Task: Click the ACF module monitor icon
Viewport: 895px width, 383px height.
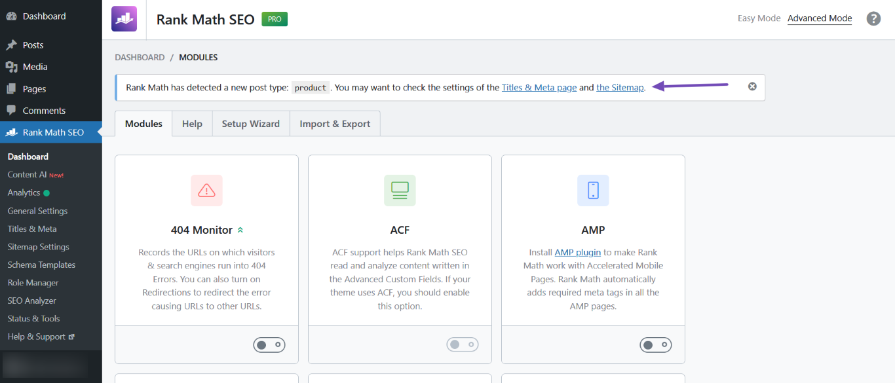Action: coord(400,191)
